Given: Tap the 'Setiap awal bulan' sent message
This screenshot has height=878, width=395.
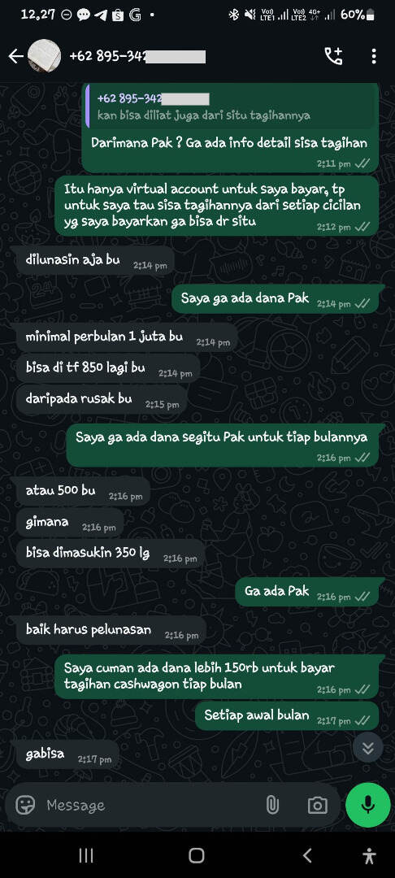Looking at the screenshot, I should 286,715.
